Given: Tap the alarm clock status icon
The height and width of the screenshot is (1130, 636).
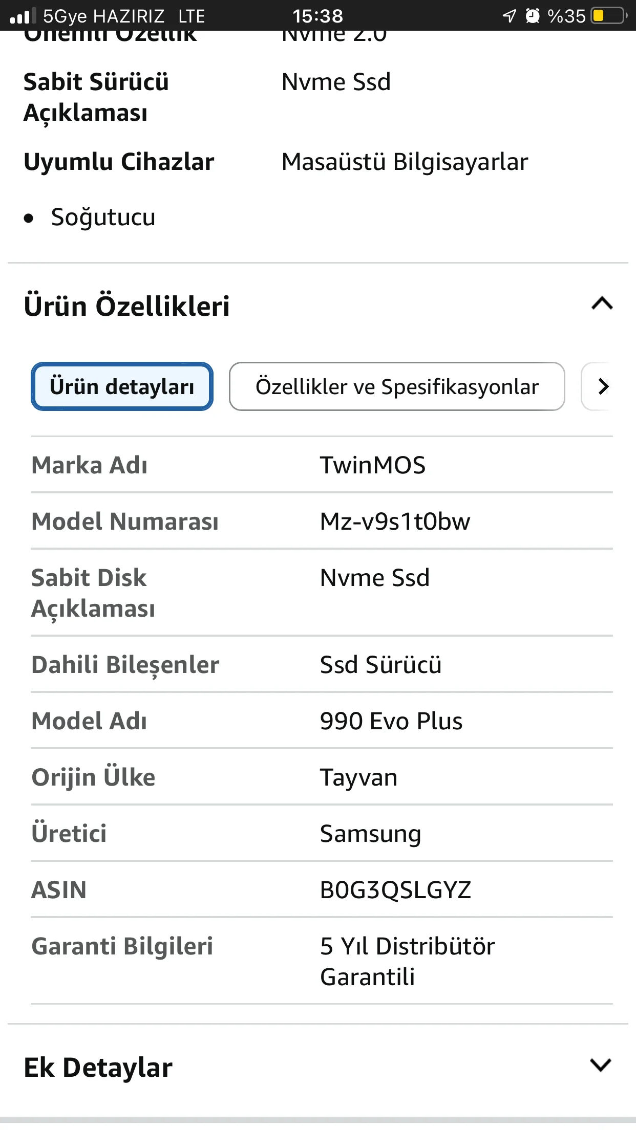Looking at the screenshot, I should click(x=533, y=16).
